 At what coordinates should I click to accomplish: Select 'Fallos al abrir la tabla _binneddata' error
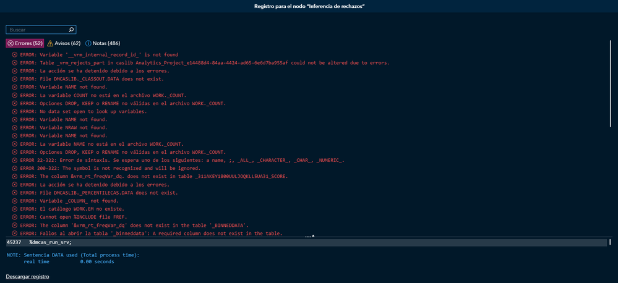click(x=151, y=233)
